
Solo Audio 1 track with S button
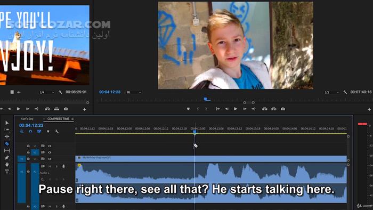tap(56, 166)
